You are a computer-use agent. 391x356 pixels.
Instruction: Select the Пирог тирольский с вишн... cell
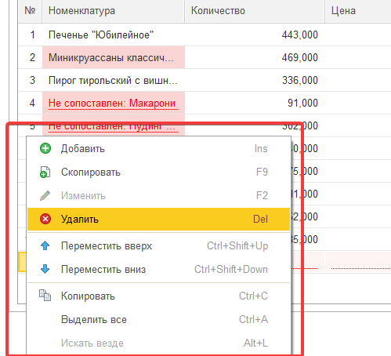[x=114, y=80]
